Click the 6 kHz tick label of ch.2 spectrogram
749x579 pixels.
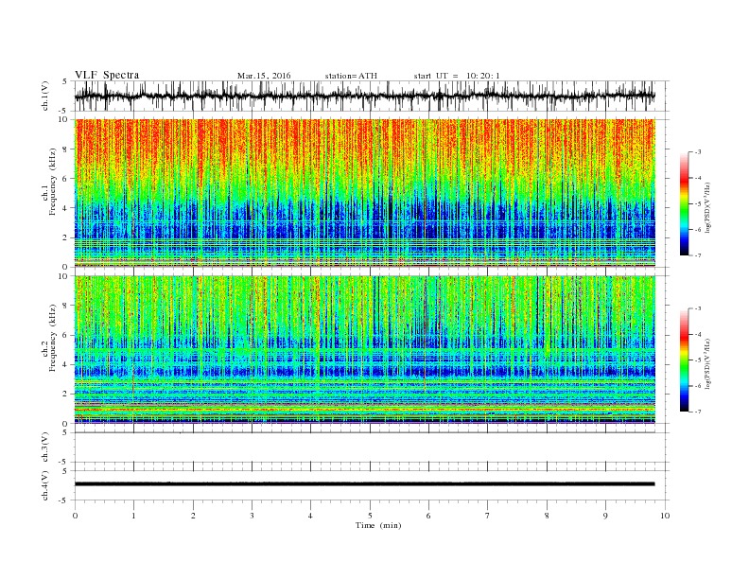65,335
